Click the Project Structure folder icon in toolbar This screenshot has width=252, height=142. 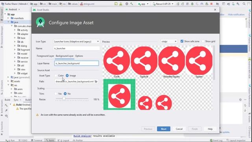[x=217, y=4]
